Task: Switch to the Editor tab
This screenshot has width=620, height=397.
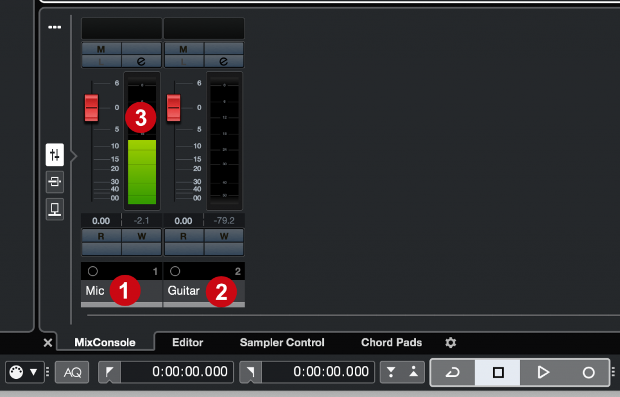Action: point(187,343)
